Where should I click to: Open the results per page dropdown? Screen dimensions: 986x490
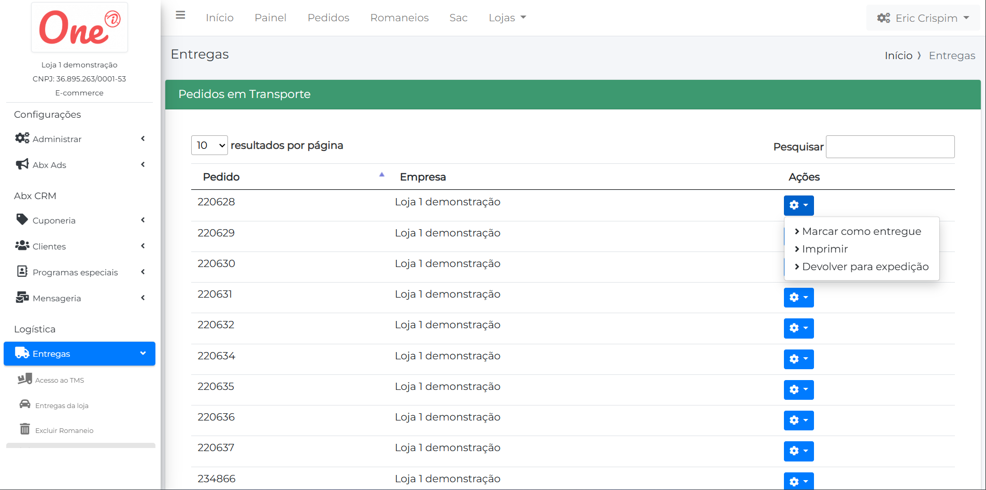coord(209,146)
